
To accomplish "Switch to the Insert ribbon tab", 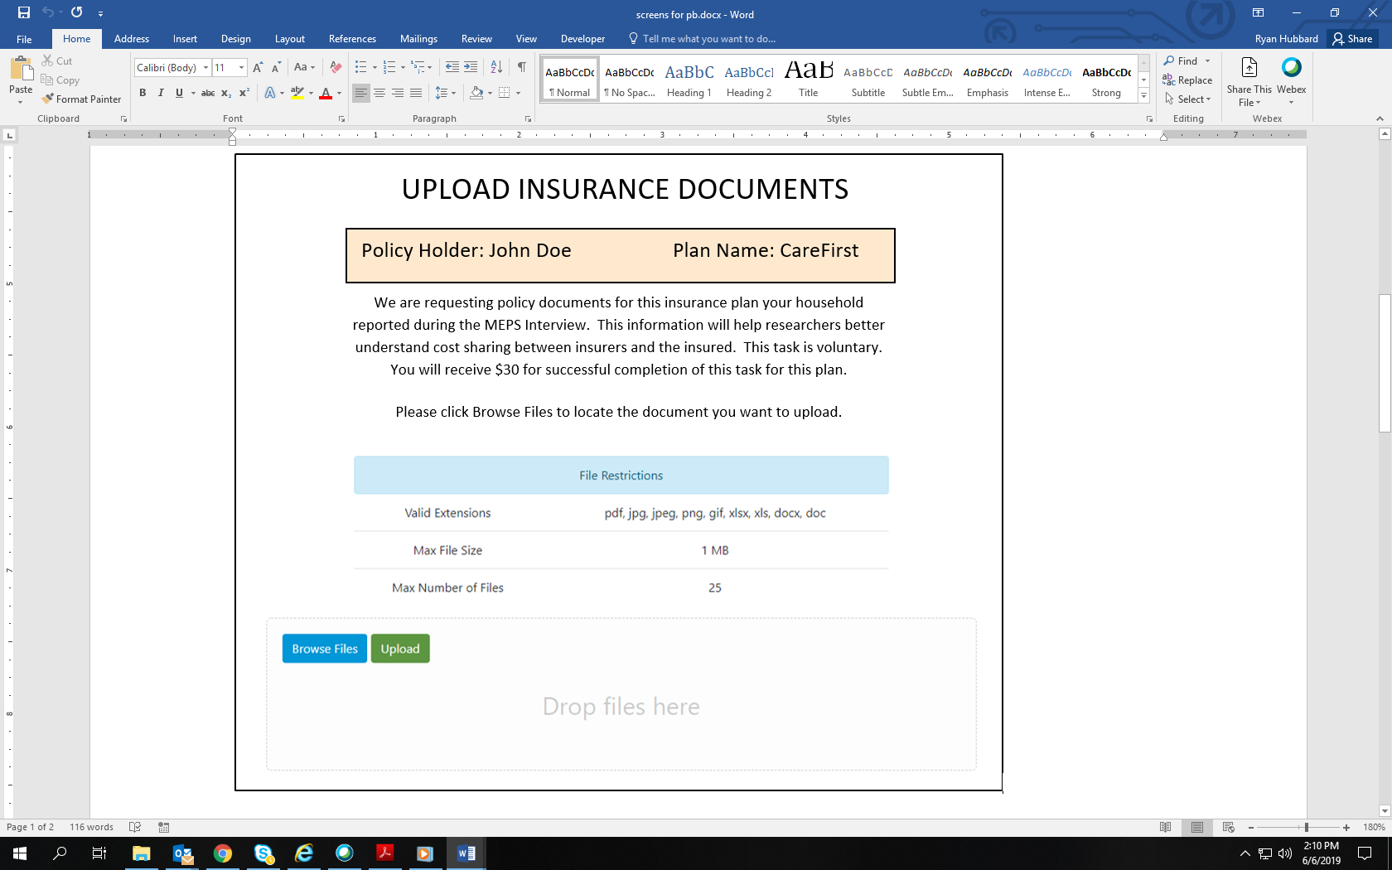I will click(185, 39).
